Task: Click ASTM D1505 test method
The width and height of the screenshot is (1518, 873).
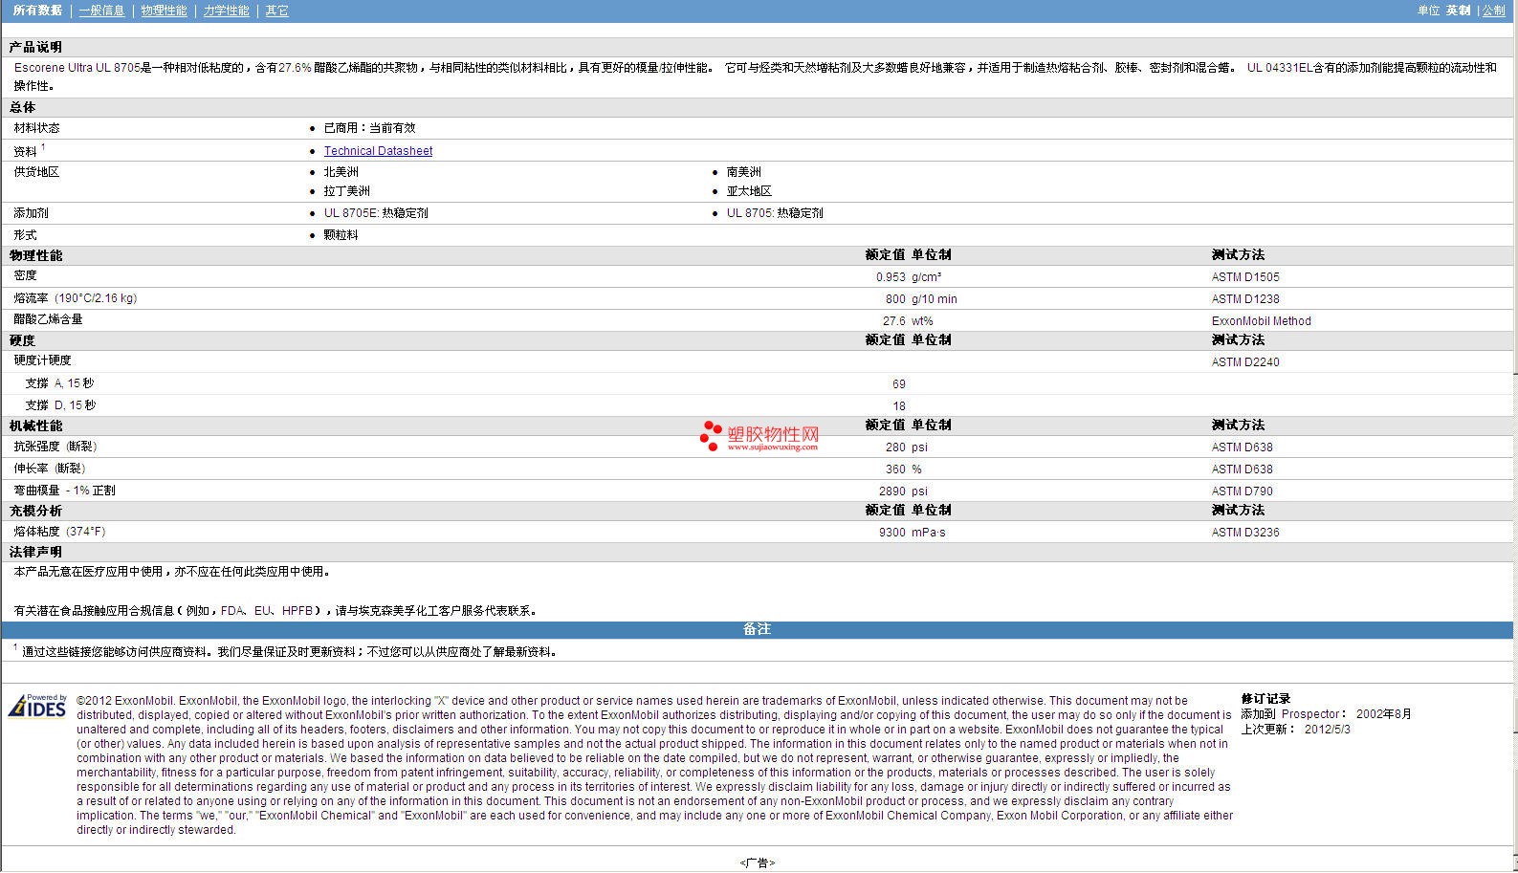Action: pyautogui.click(x=1245, y=277)
